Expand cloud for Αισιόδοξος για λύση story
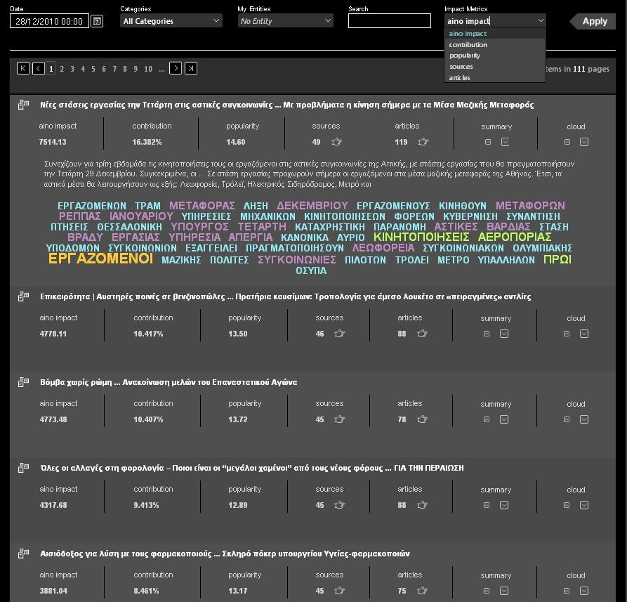The image size is (627, 602). click(584, 590)
